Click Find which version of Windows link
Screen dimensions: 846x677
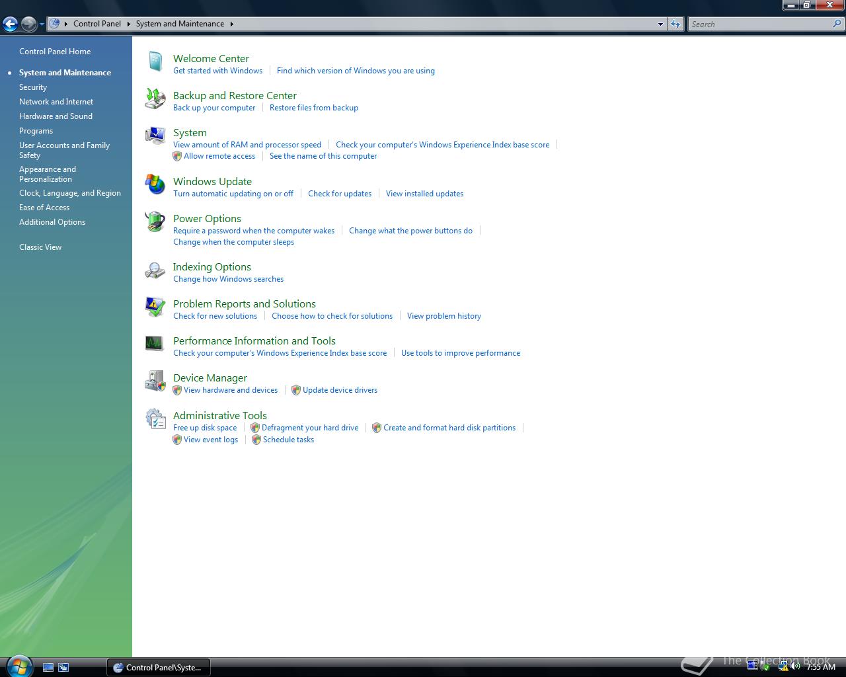[x=356, y=71]
